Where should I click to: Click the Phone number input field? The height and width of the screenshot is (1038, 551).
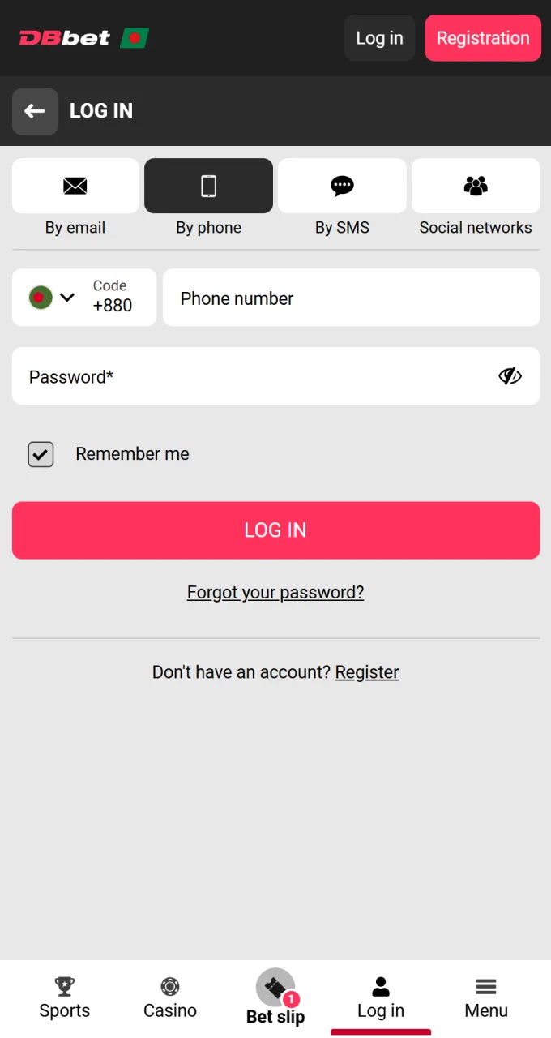coord(352,298)
